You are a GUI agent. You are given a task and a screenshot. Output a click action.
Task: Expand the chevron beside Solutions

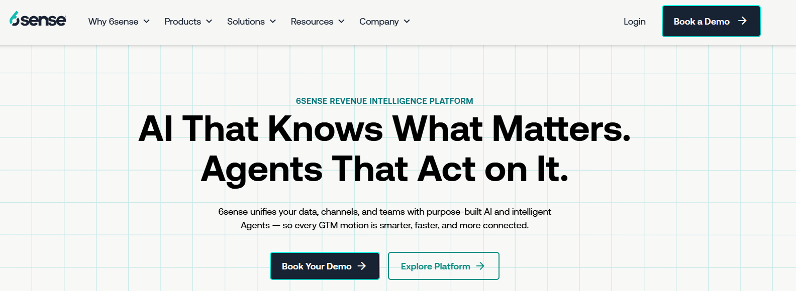coord(273,22)
